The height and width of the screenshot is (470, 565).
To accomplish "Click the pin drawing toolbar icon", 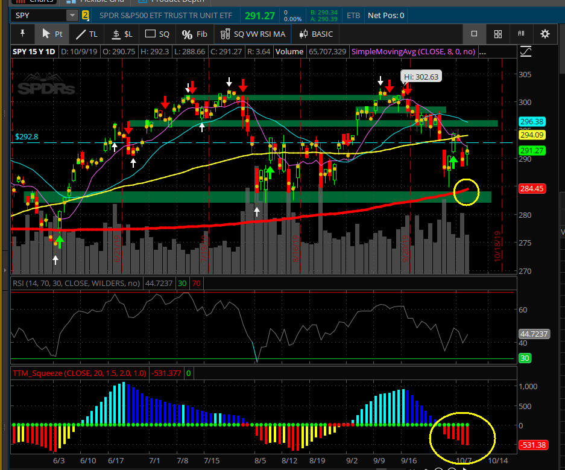I will click(23, 34).
